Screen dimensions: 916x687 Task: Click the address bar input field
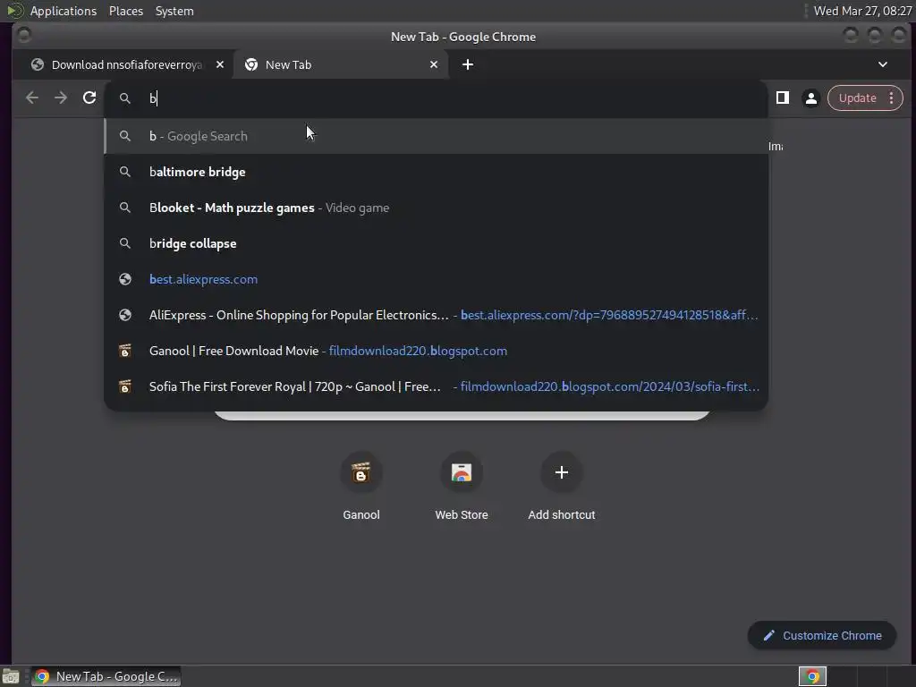(x=436, y=98)
